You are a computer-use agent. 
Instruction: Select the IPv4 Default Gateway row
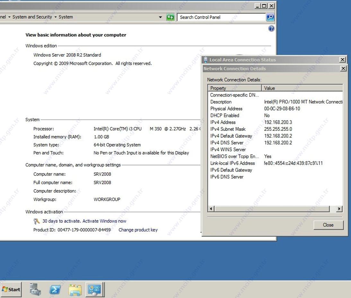[275, 136]
